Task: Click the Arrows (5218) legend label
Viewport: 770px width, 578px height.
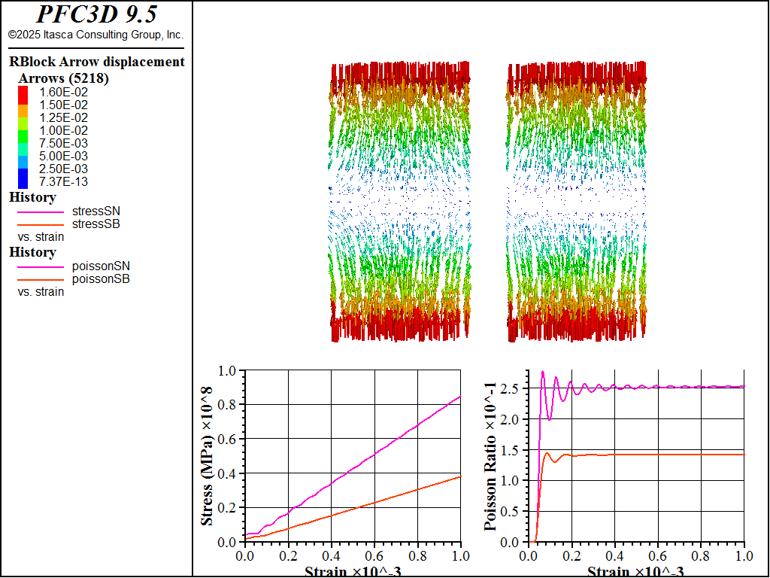Action: point(63,78)
